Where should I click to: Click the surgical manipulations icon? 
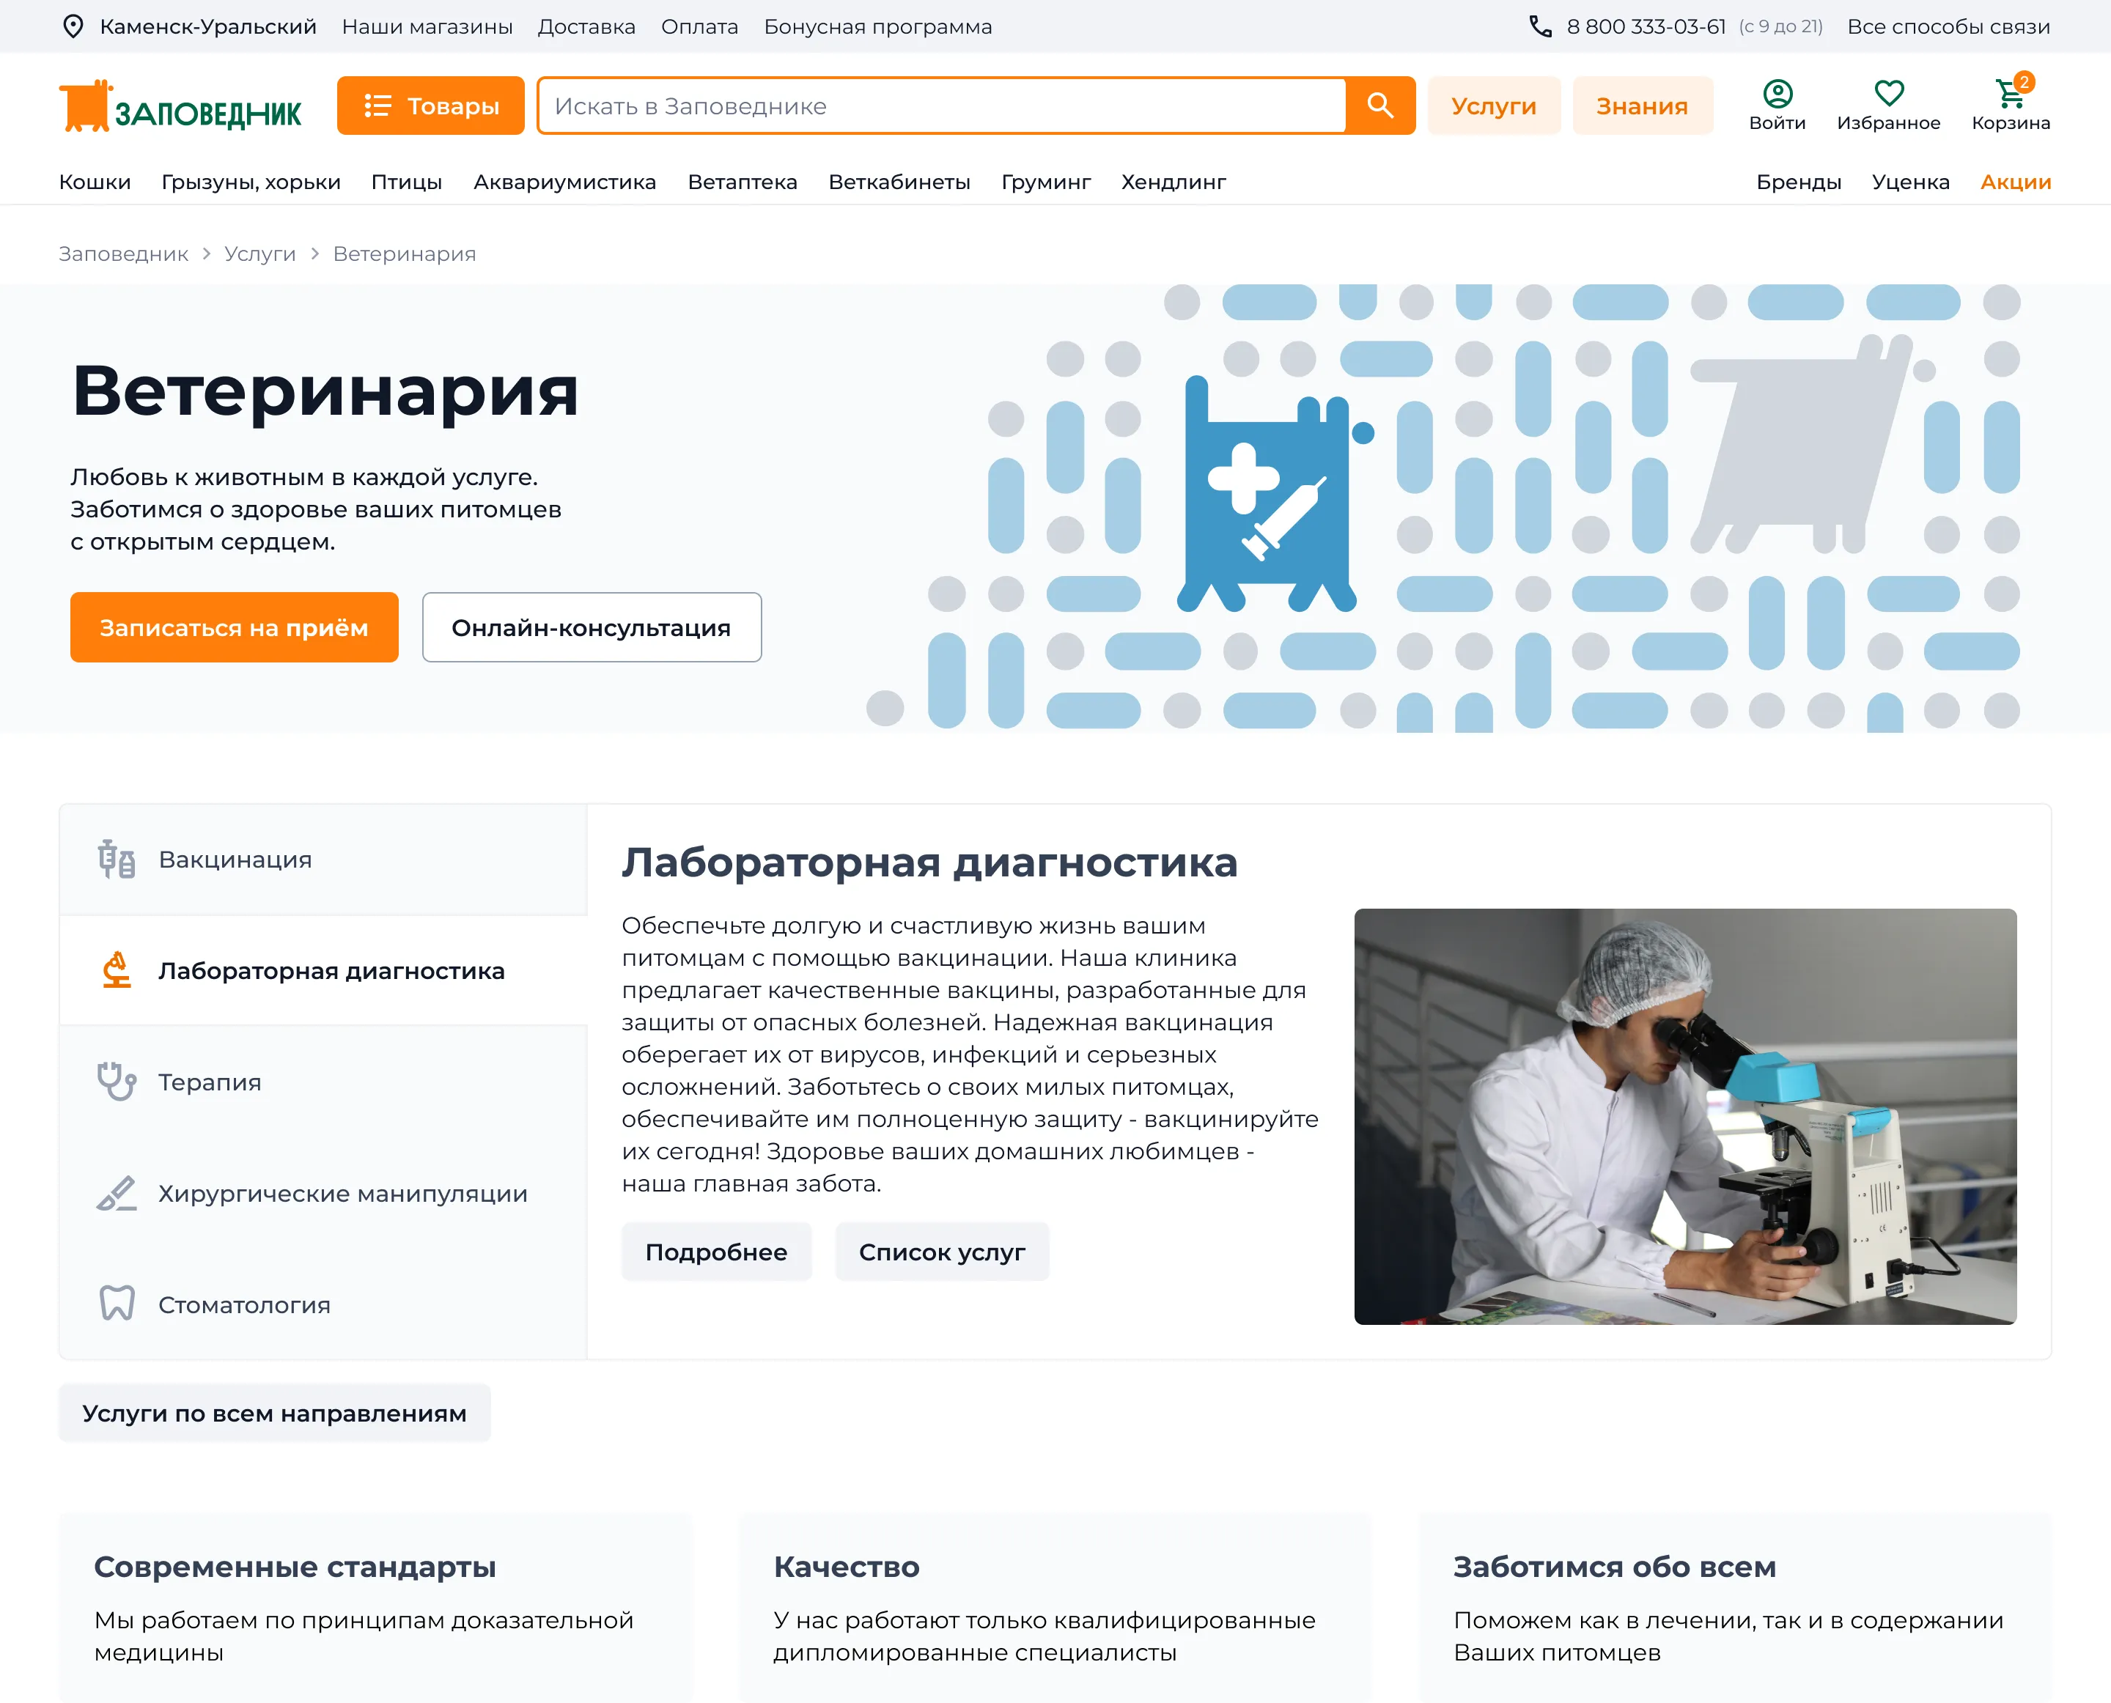click(114, 1192)
